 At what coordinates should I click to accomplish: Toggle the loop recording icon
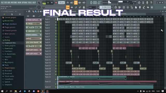[x=84, y=3]
